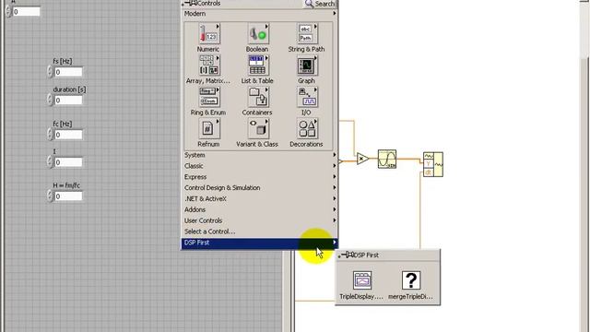Expand the Express controls submenu
This screenshot has height=332, width=590.
(x=259, y=177)
